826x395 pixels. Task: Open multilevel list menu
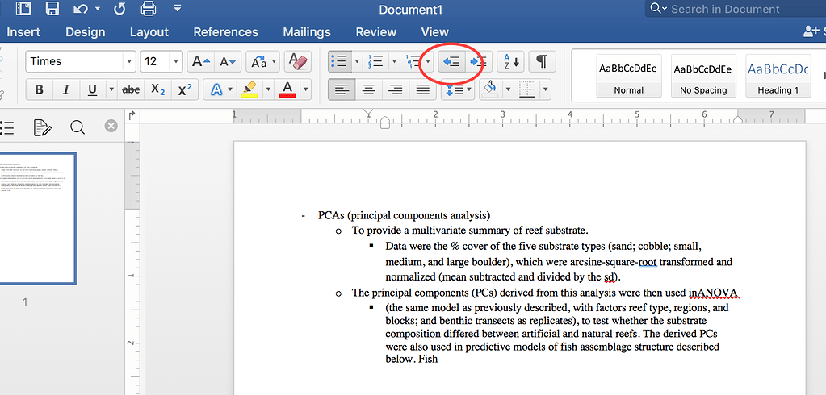(x=412, y=61)
